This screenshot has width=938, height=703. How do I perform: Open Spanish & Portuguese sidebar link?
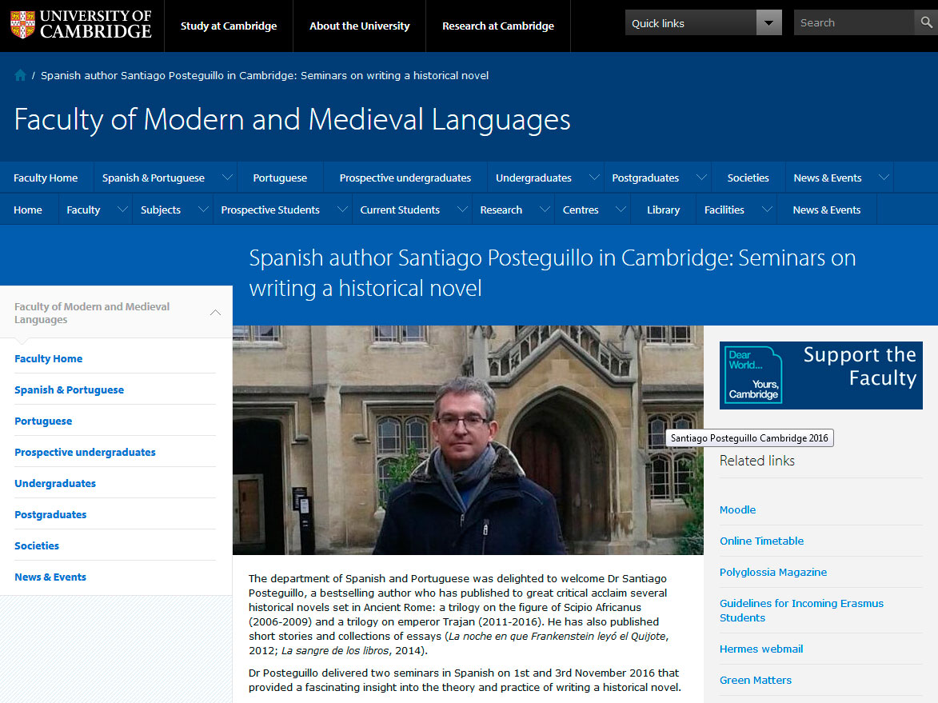pos(70,389)
